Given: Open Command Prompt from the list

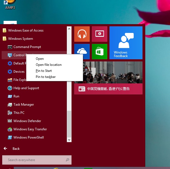Looking at the screenshot, I should (x=34, y=47).
